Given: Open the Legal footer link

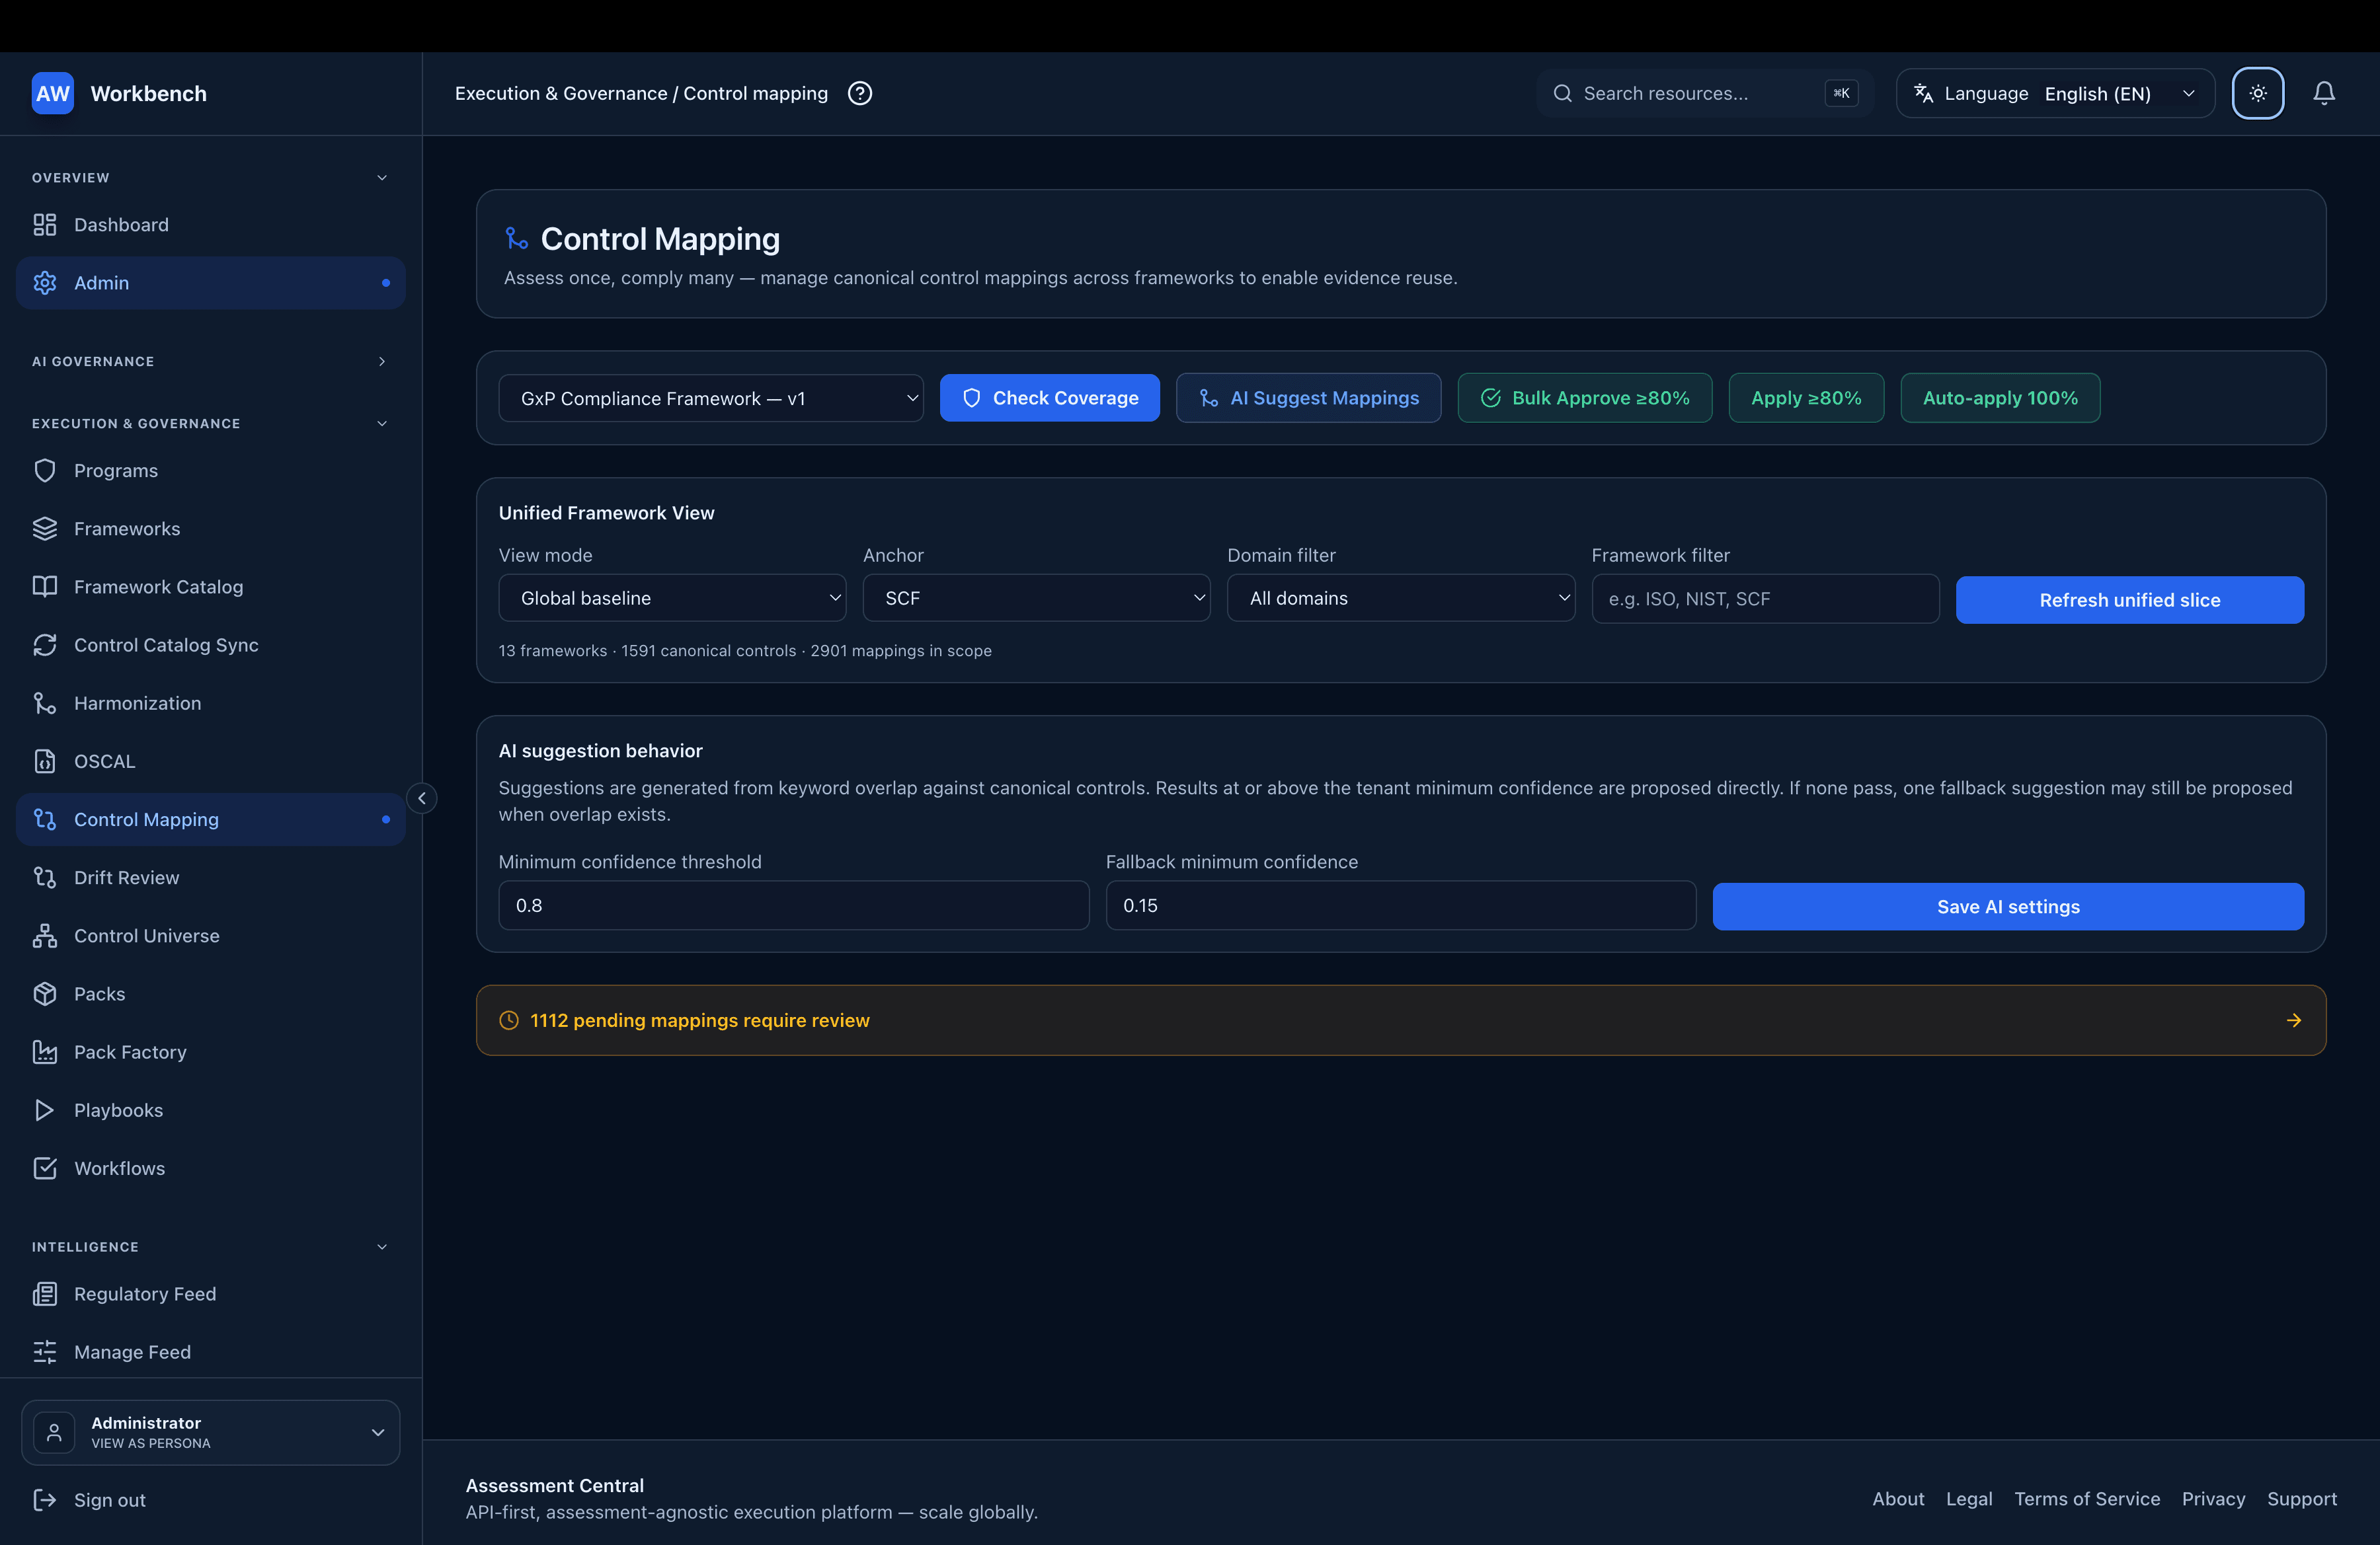Looking at the screenshot, I should pos(1969,1499).
